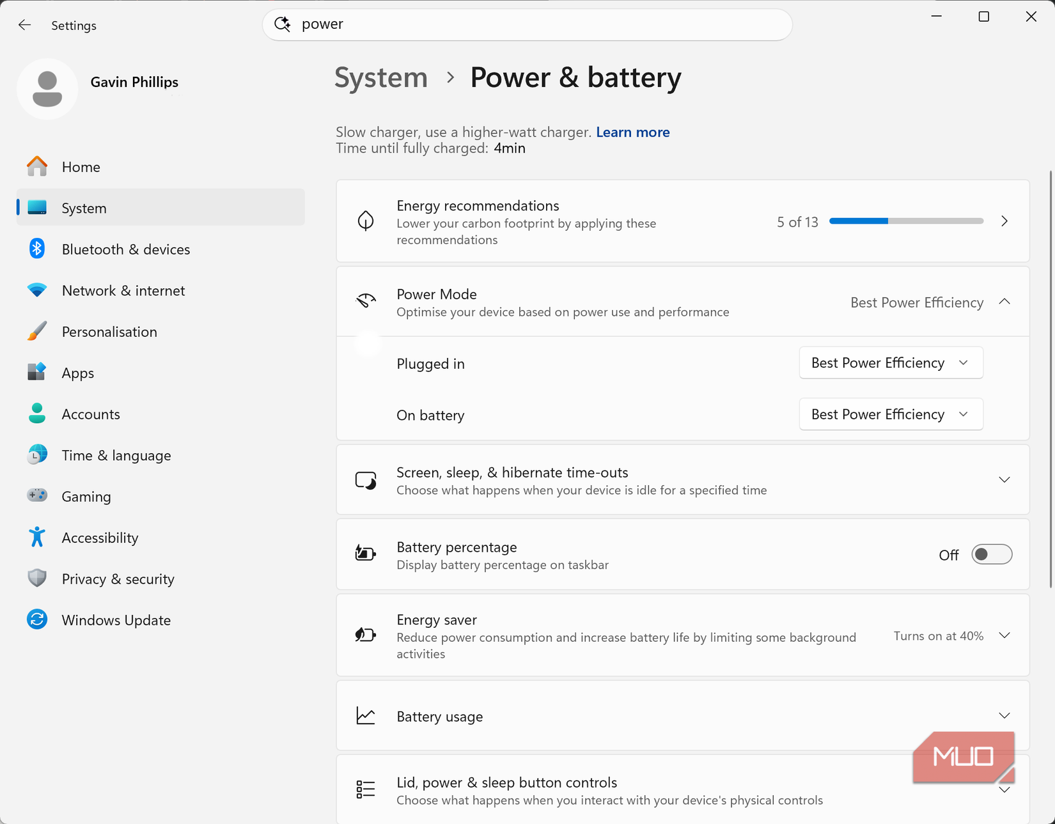Minimize the Settings window
The width and height of the screenshot is (1055, 824).
pos(937,17)
